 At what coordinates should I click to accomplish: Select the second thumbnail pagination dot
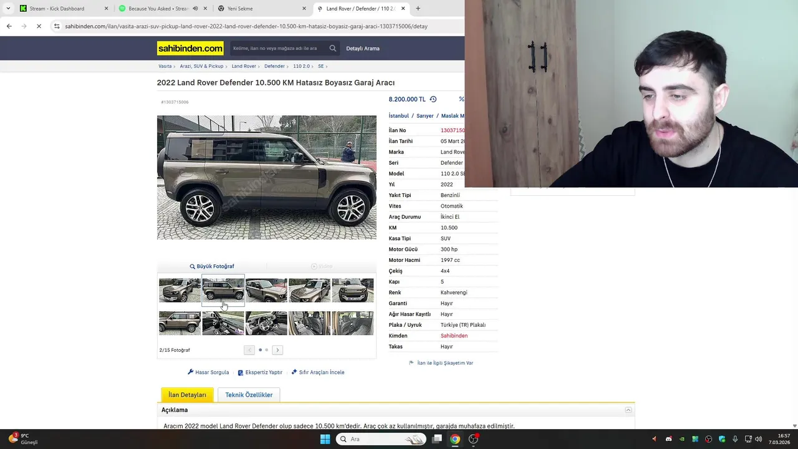267,350
